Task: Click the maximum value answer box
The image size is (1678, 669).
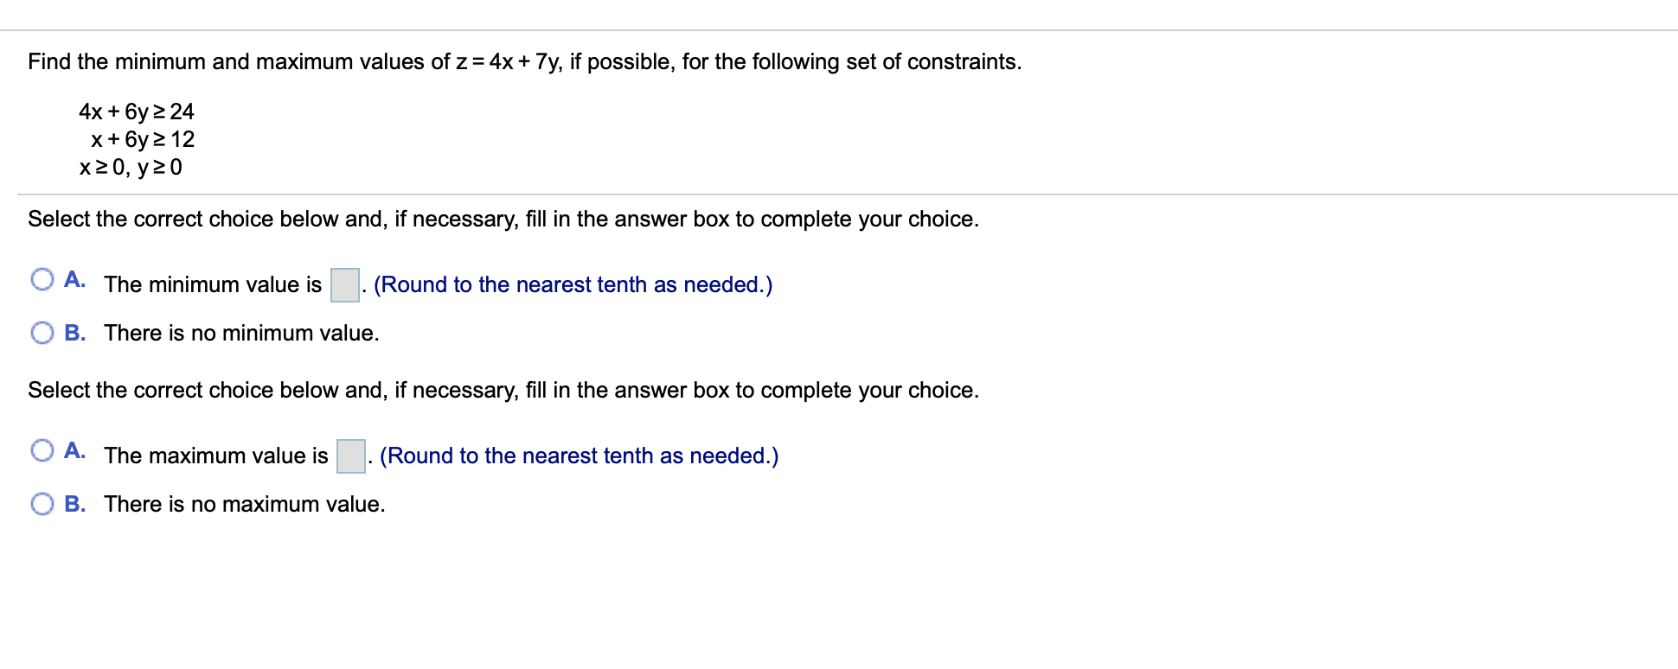Action: tap(349, 455)
